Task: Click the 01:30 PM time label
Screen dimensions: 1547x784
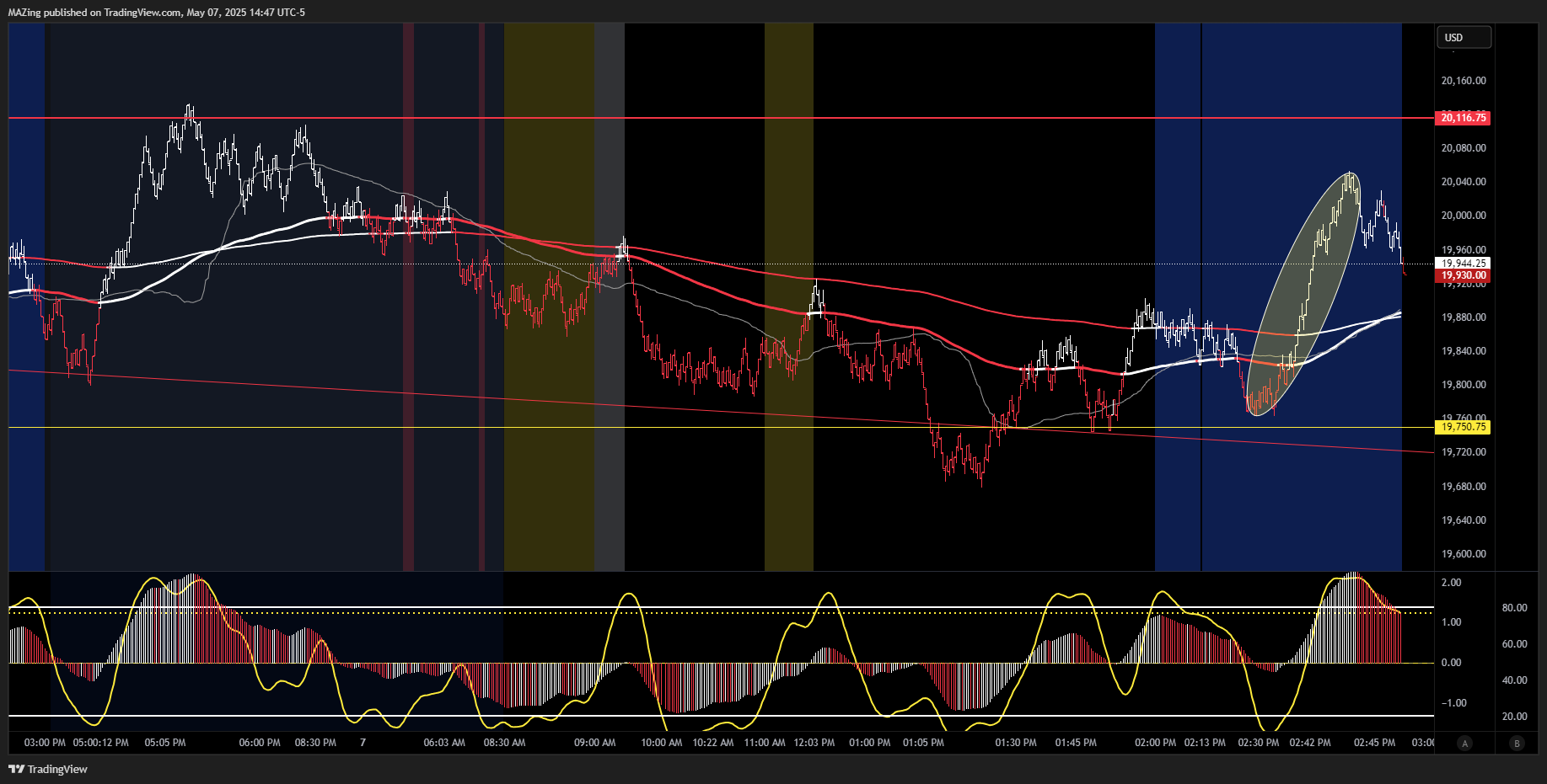Action: 1016,743
